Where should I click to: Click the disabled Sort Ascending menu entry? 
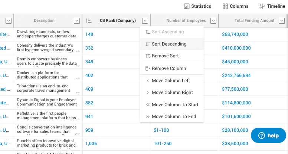point(172,32)
